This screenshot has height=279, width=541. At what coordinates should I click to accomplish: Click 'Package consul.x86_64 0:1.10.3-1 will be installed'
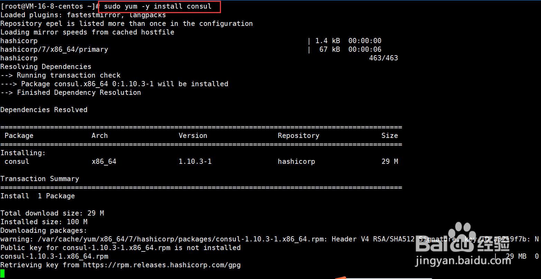[125, 84]
